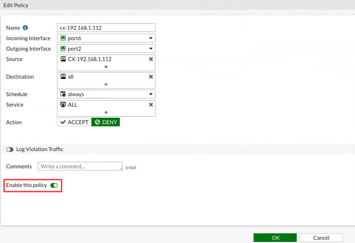Open the Outgoing Interface port2 dropdown
Image resolution: width=355 pixels, height=243 pixels.
coord(106,49)
